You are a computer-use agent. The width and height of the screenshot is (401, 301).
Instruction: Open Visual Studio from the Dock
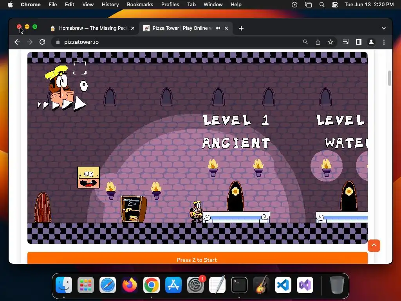[x=305, y=285]
